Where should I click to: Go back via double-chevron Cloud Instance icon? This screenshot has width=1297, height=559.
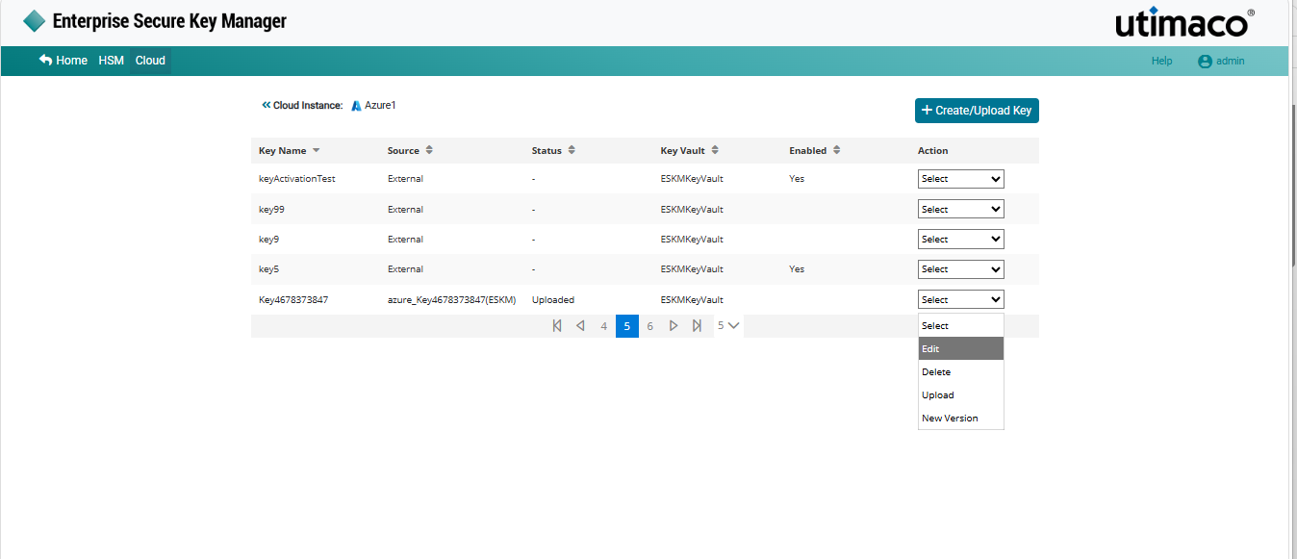tap(267, 105)
